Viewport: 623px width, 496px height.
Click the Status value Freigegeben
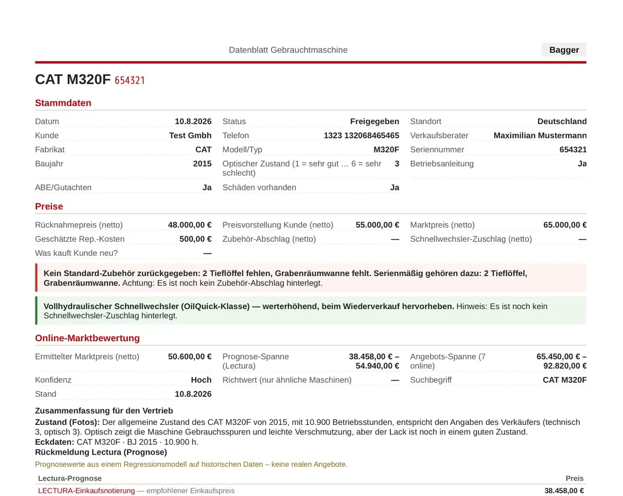(x=375, y=121)
